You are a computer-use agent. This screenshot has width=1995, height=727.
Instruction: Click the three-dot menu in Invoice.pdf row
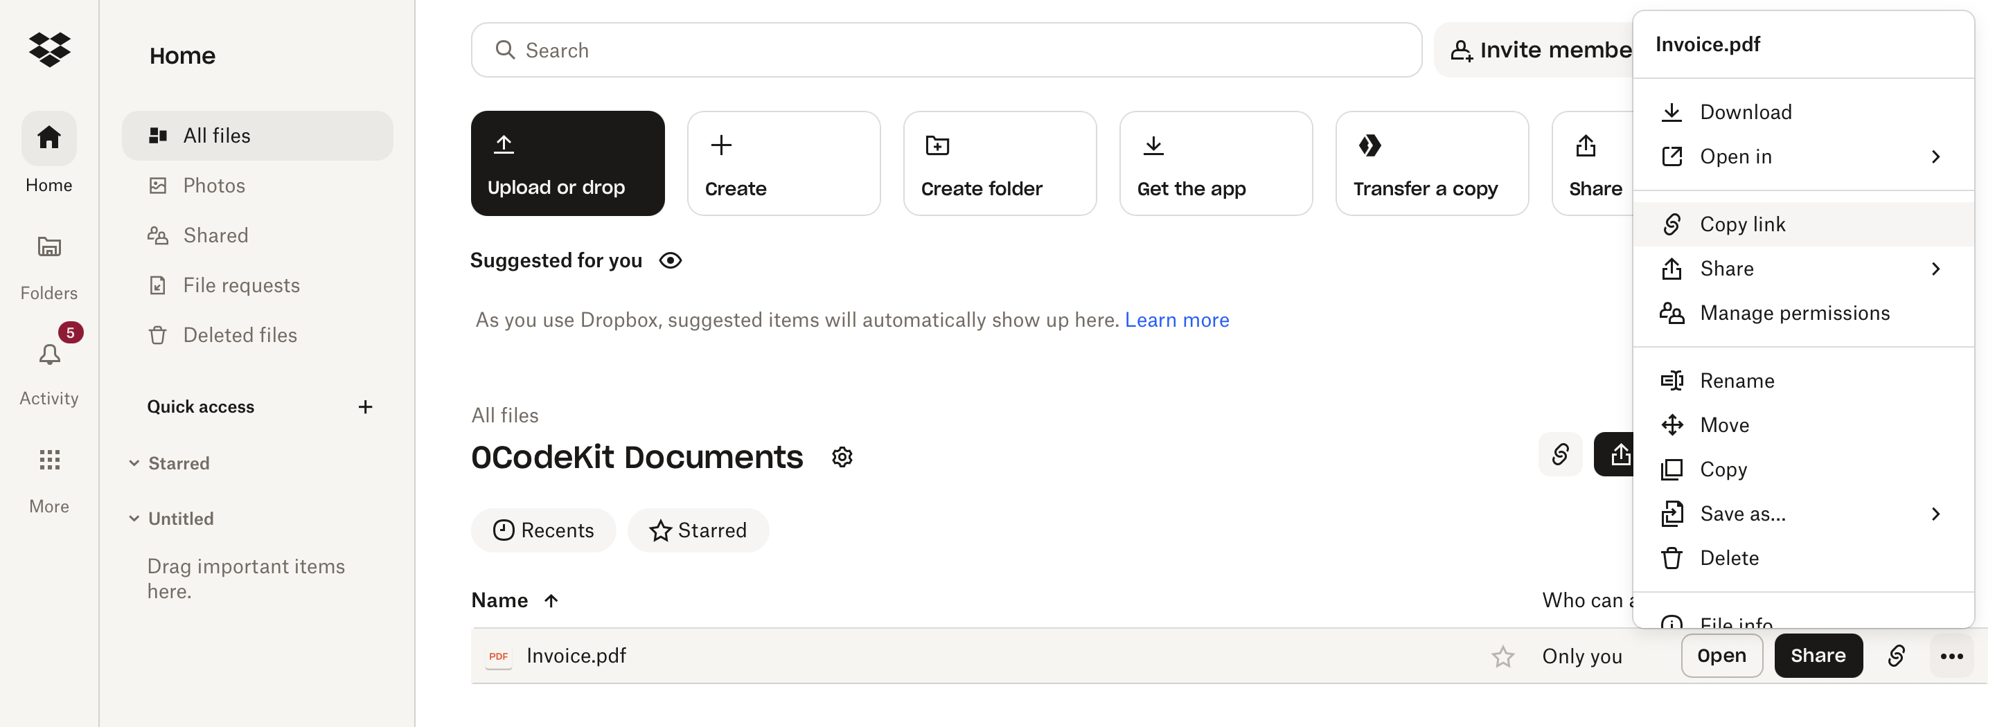tap(1951, 656)
